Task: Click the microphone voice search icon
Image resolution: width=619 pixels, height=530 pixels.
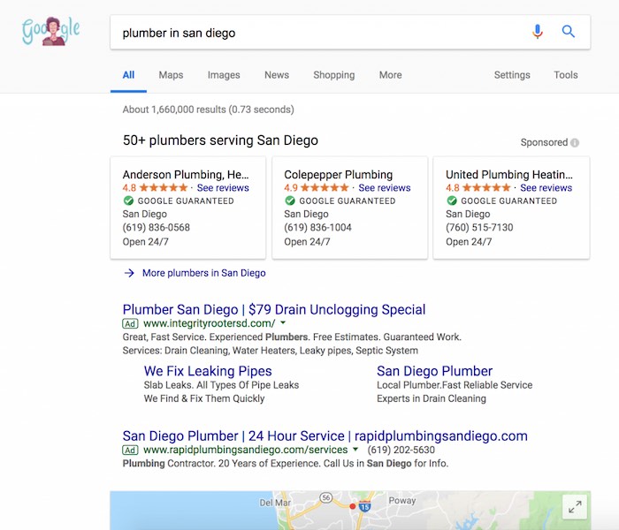Action: (538, 32)
